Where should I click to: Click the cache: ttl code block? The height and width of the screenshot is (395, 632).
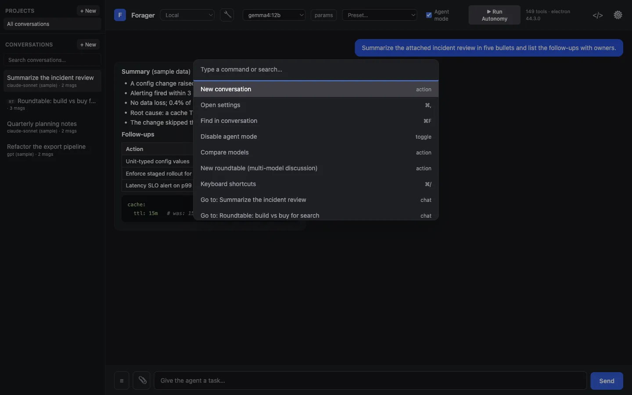tap(158, 209)
